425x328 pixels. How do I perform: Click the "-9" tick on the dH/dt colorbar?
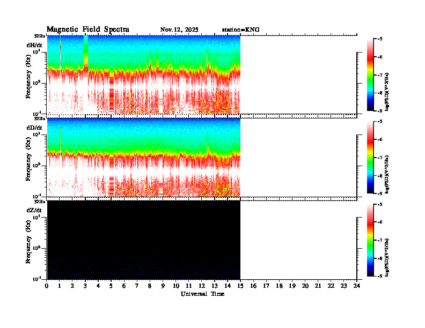coord(380,111)
